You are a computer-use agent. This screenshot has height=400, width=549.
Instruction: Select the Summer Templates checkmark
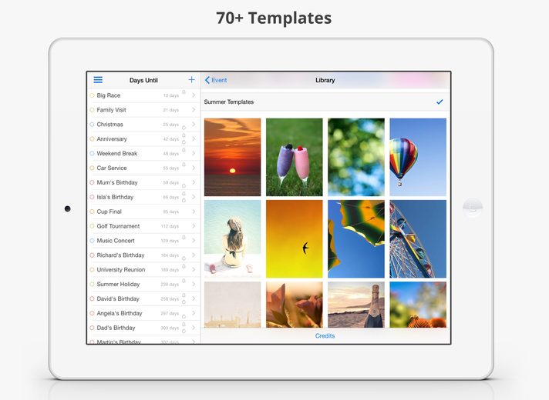440,102
